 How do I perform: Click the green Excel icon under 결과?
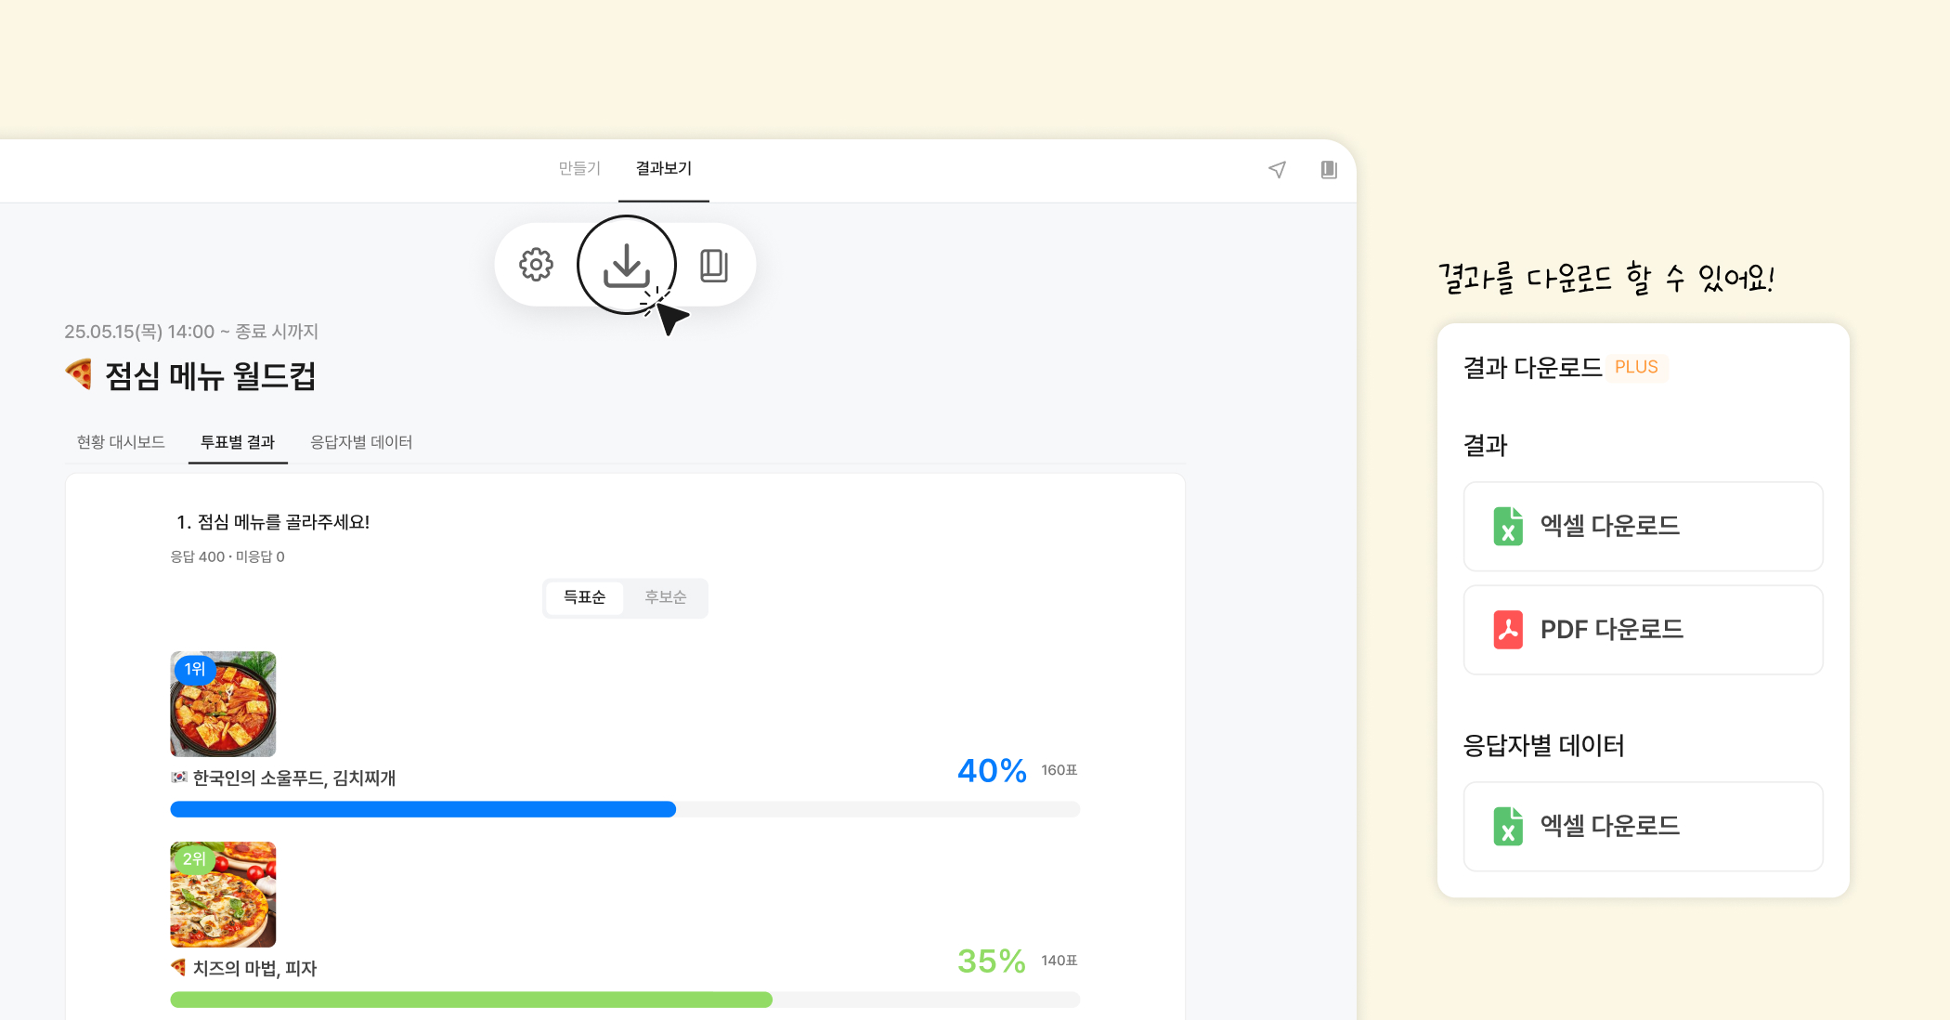point(1508,526)
